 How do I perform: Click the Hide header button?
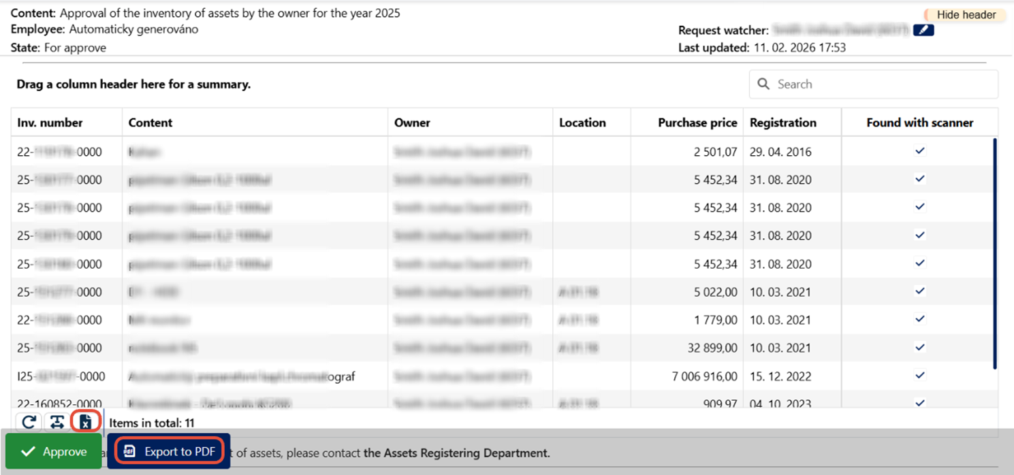point(965,15)
